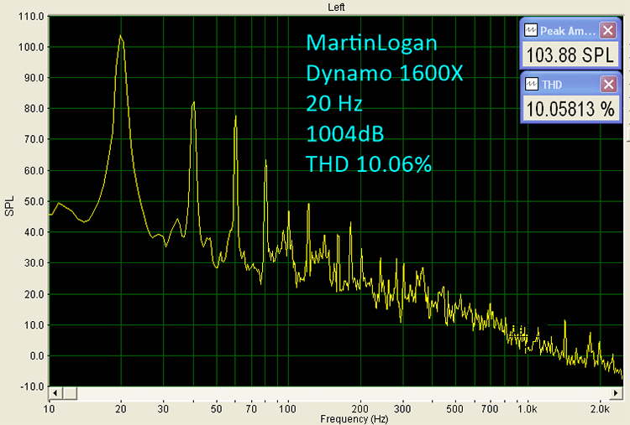
Task: Click the 80 Hz fourth harmonic peak
Action: [x=265, y=160]
